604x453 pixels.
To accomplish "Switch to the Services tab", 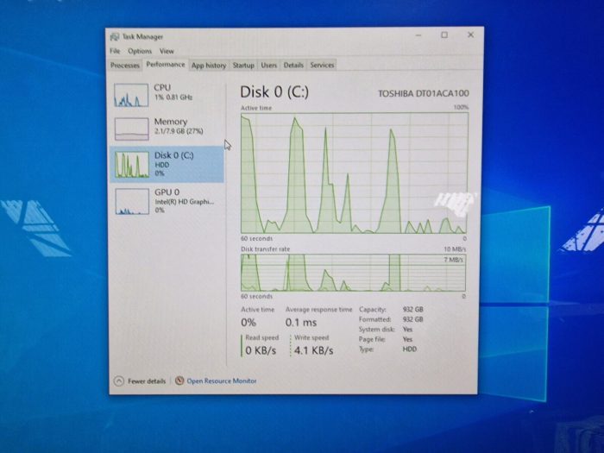I will (x=322, y=65).
